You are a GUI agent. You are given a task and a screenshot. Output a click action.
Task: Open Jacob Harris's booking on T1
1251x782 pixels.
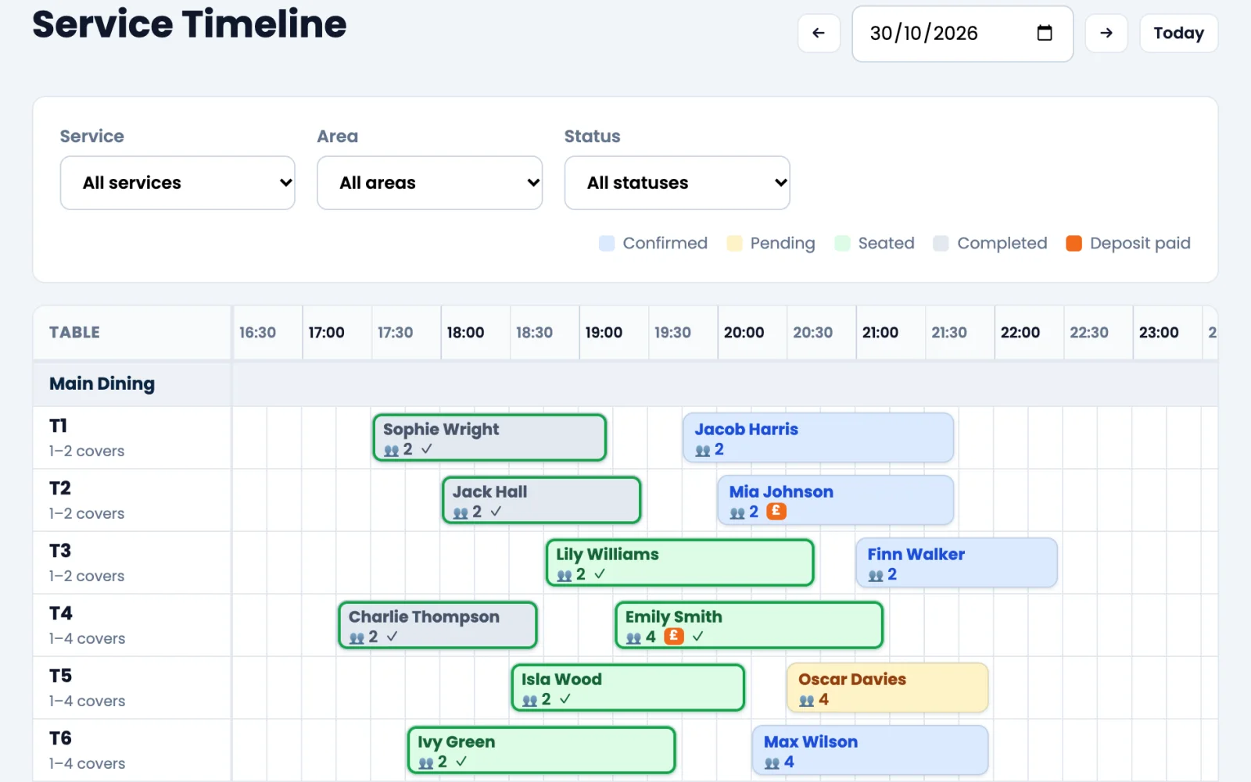tap(819, 437)
